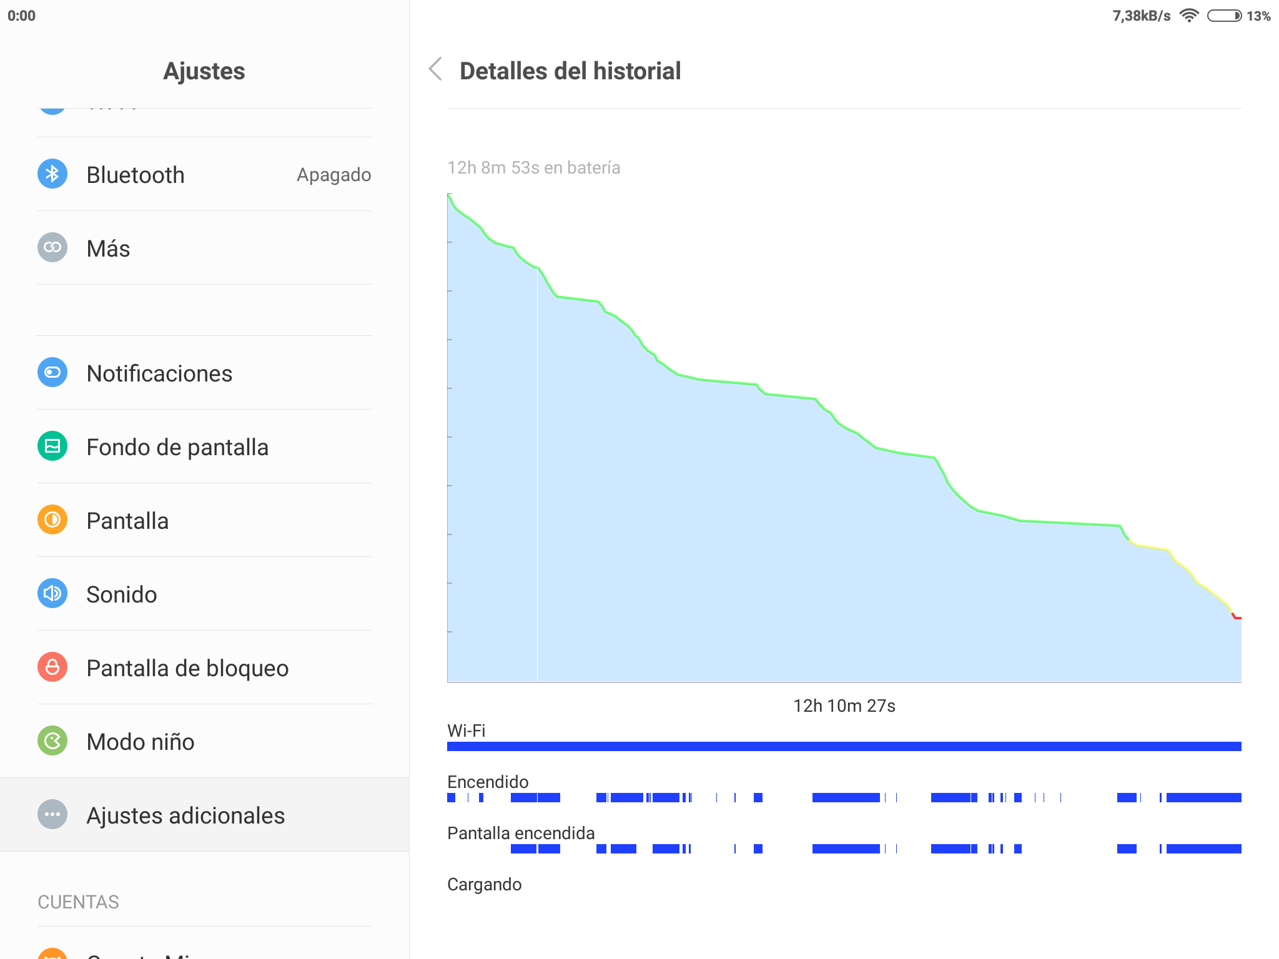Tap the Notificaciones icon

coord(52,373)
